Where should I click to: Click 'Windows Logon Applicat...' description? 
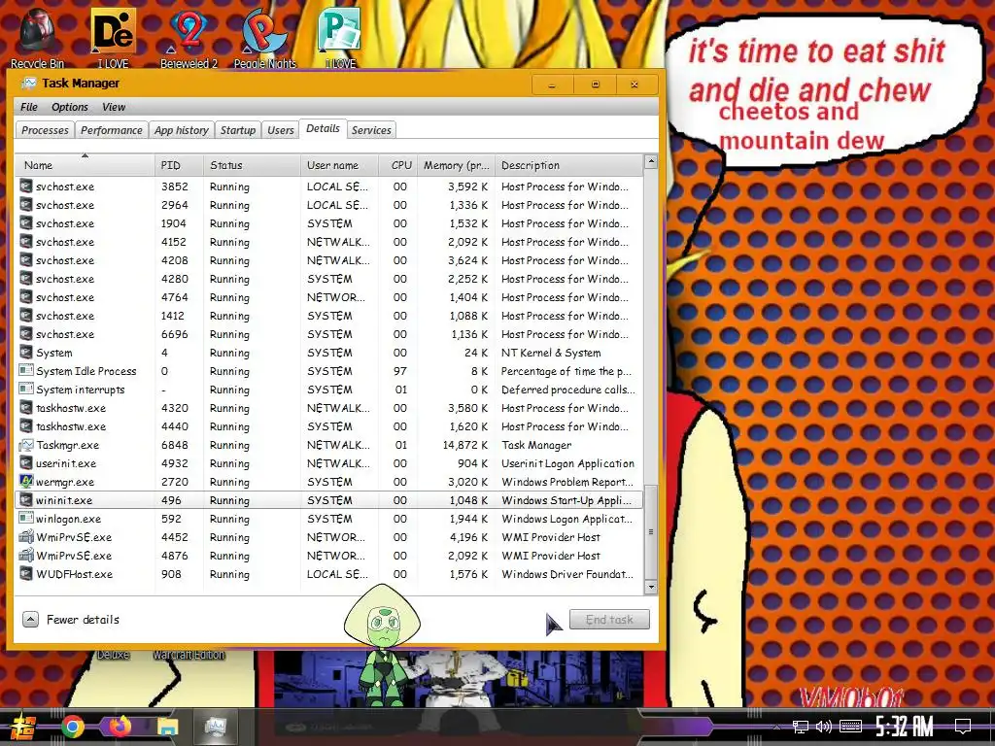pos(566,519)
